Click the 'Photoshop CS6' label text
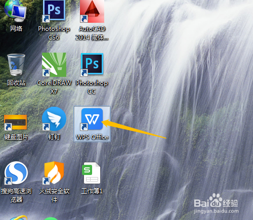 point(54,33)
